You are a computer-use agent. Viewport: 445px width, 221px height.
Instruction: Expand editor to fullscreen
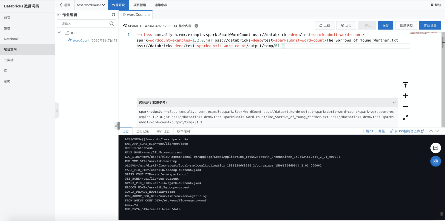405,117
